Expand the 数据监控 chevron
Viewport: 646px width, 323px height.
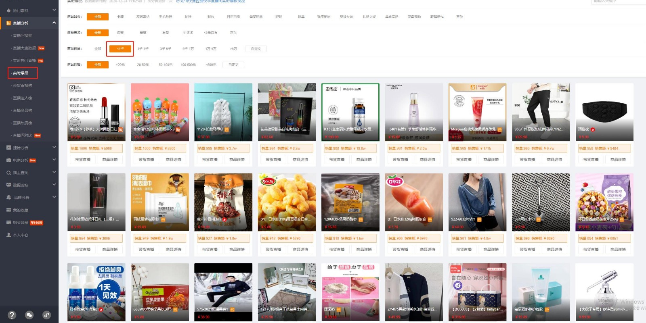[x=54, y=185]
